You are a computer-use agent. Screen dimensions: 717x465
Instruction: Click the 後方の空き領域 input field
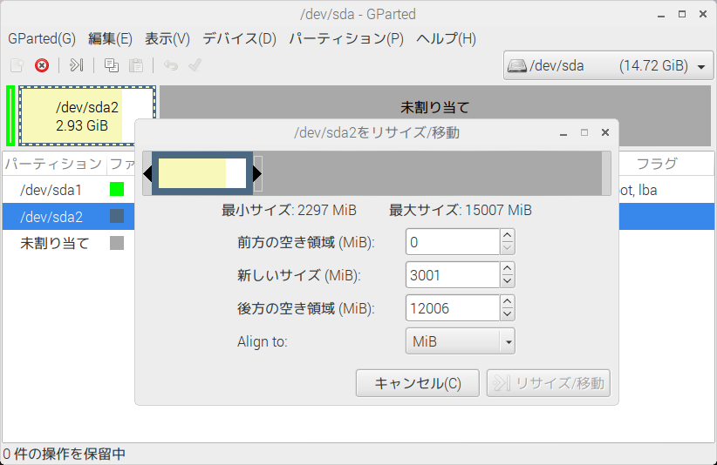(x=452, y=308)
